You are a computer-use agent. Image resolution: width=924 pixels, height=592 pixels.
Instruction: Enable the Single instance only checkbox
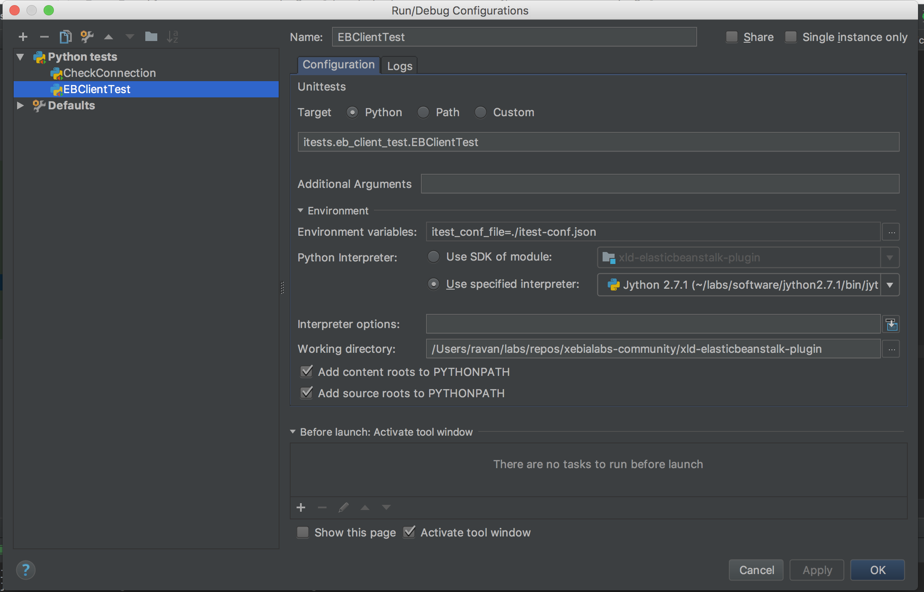791,37
